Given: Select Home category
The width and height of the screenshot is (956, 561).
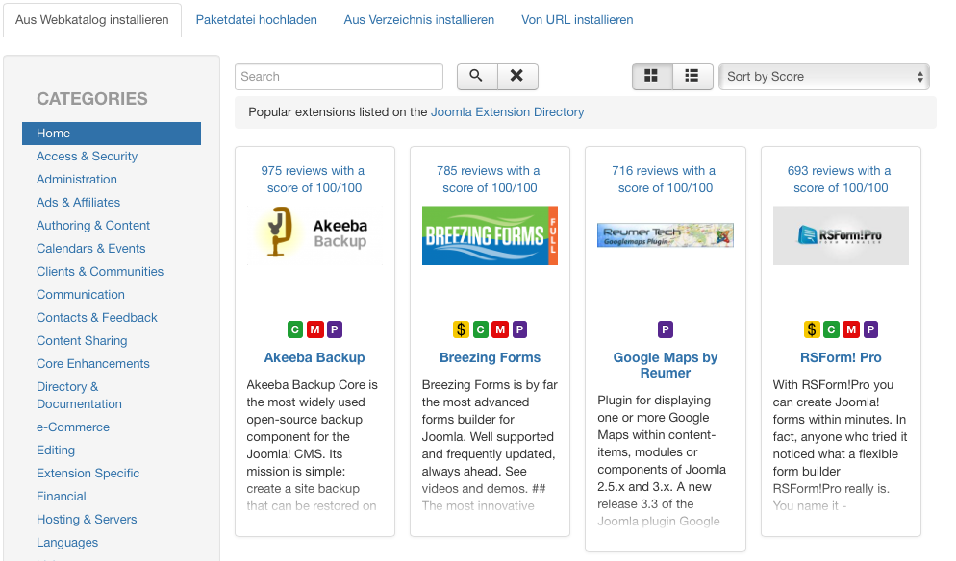Looking at the screenshot, I should [112, 134].
